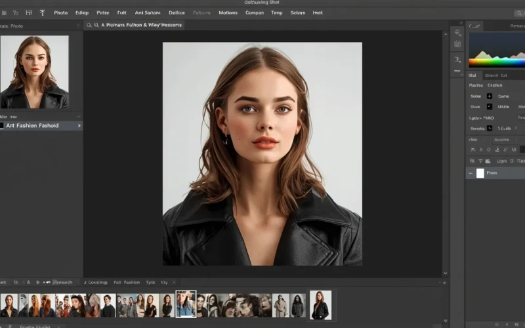Click the stacked layers icon in layers header

tap(488, 161)
